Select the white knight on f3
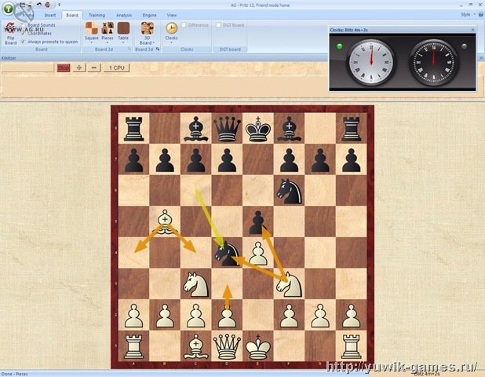This screenshot has height=377, width=485. (290, 284)
